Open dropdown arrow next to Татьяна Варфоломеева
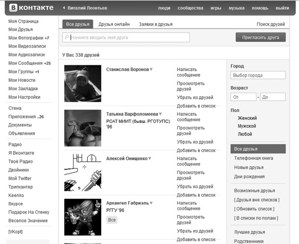299x244 pixels. [160, 114]
